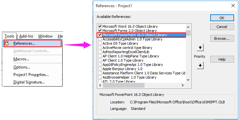This screenshot has height=120, width=239.
Task: Click the vertical scrollbar thumb
Action: (188, 33)
